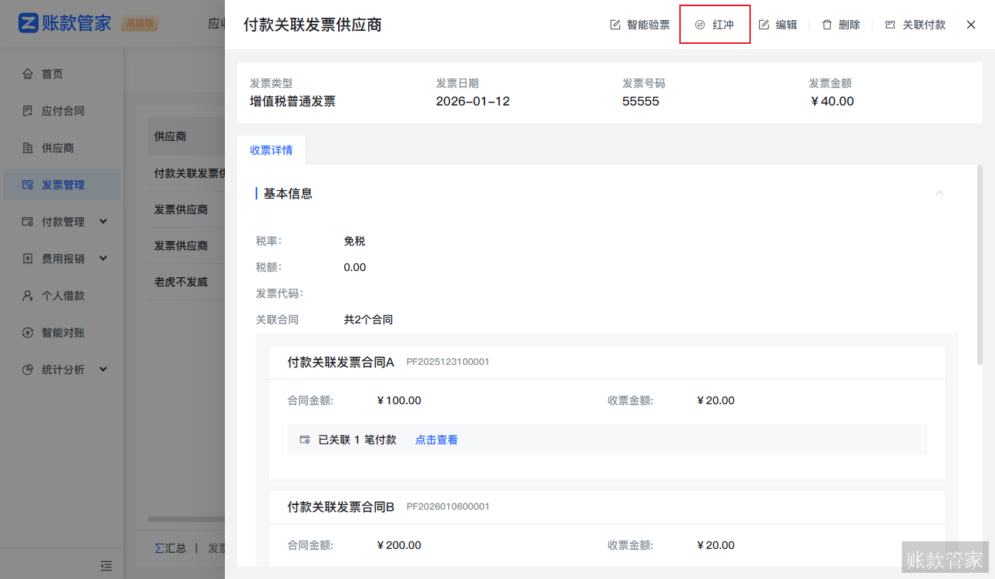
Task: Click 点击查看 link for 付款关联发票合同A
Action: click(x=436, y=439)
